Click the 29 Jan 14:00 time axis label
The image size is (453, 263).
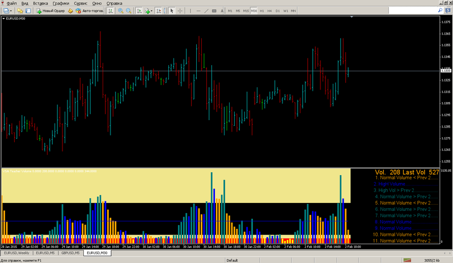pos(90,247)
